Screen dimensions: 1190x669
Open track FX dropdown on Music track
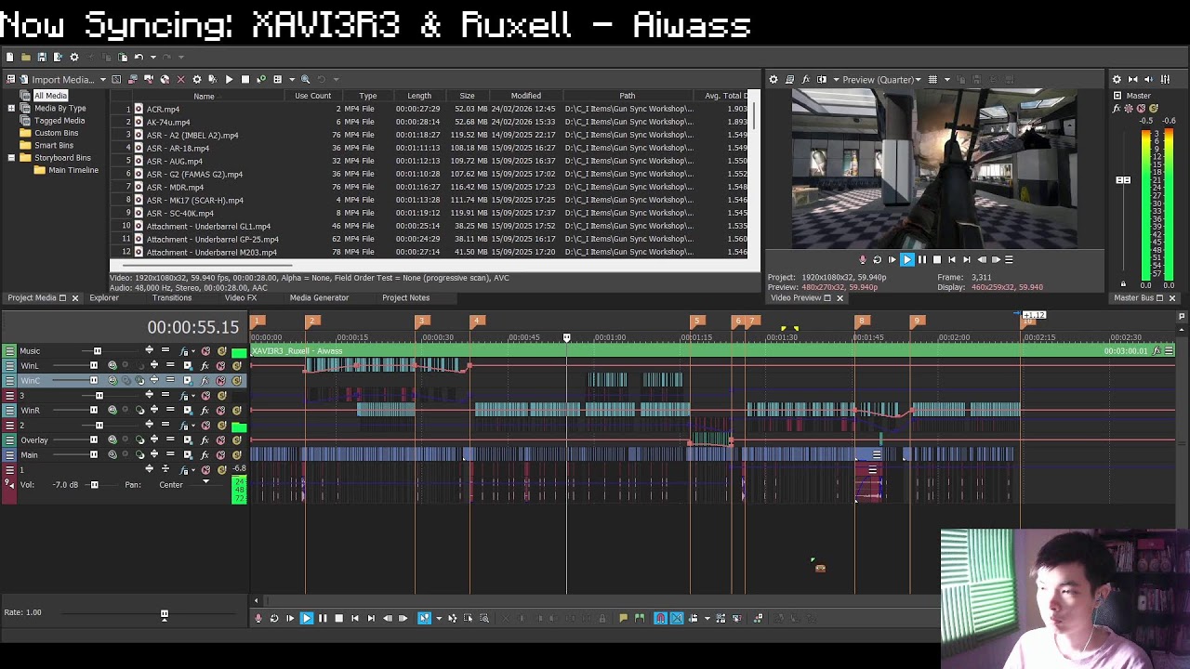pyautogui.click(x=193, y=351)
